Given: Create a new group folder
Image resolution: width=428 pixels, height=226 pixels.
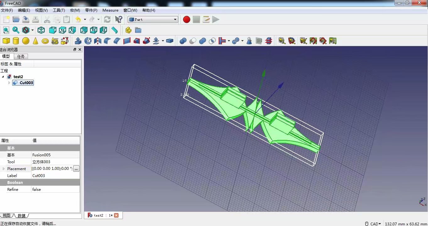Looking at the screenshot, I should tap(138, 30).
